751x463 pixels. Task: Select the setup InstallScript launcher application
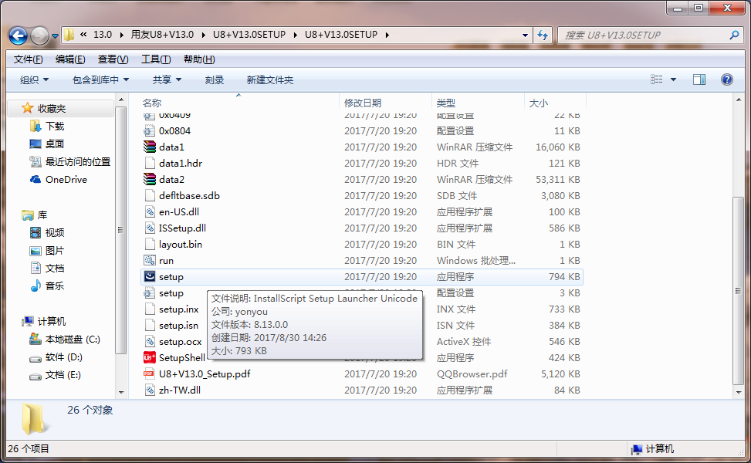(171, 276)
